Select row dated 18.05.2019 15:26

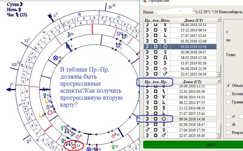tap(180, 57)
